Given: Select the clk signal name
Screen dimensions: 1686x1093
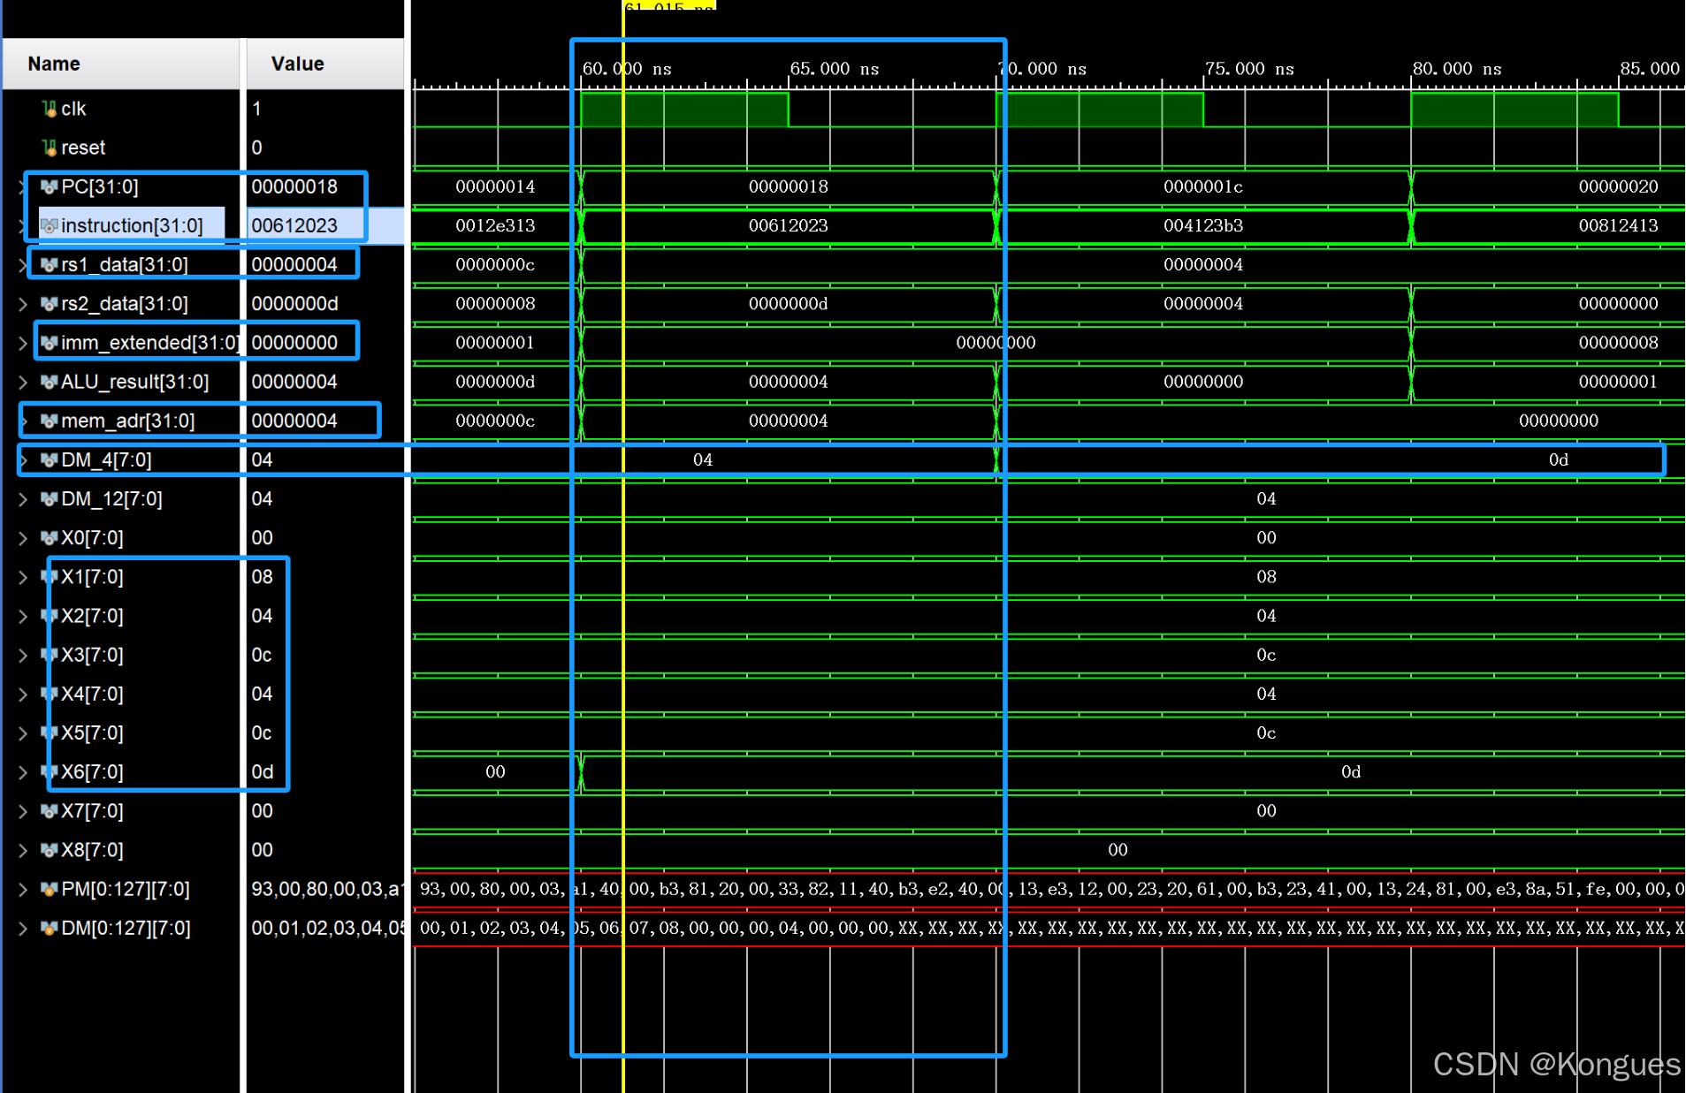Looking at the screenshot, I should 73,109.
